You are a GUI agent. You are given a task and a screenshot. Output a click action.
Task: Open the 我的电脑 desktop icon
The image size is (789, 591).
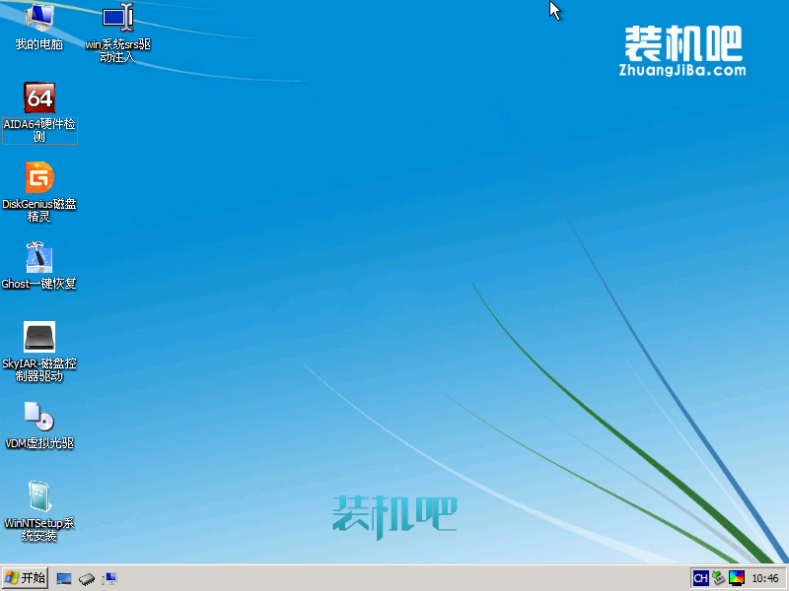38,18
